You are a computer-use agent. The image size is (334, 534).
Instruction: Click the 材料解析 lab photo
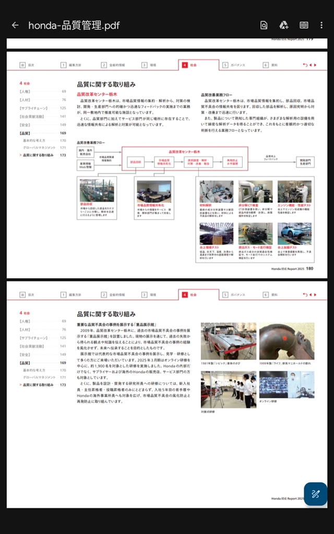click(x=217, y=191)
